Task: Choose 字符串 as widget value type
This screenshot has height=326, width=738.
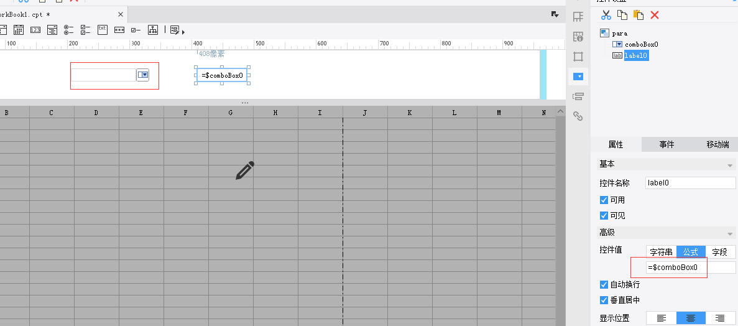Action: 661,252
